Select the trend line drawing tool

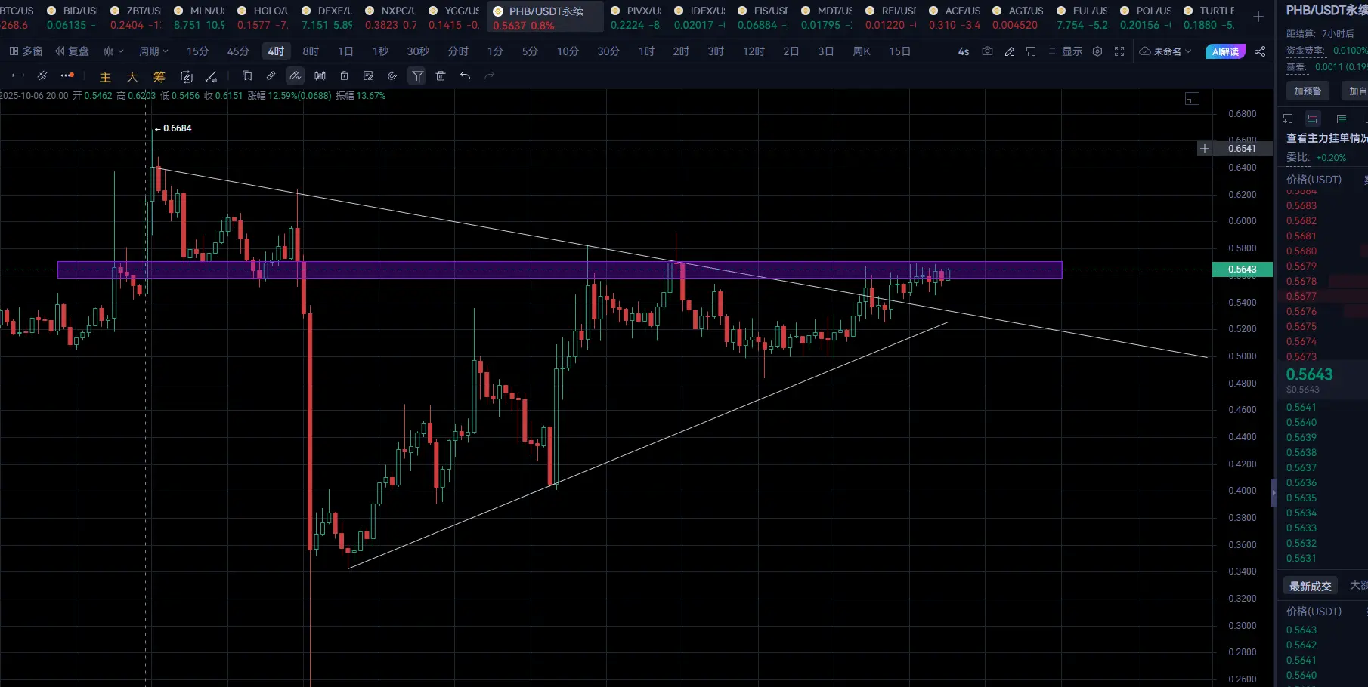[x=42, y=75]
